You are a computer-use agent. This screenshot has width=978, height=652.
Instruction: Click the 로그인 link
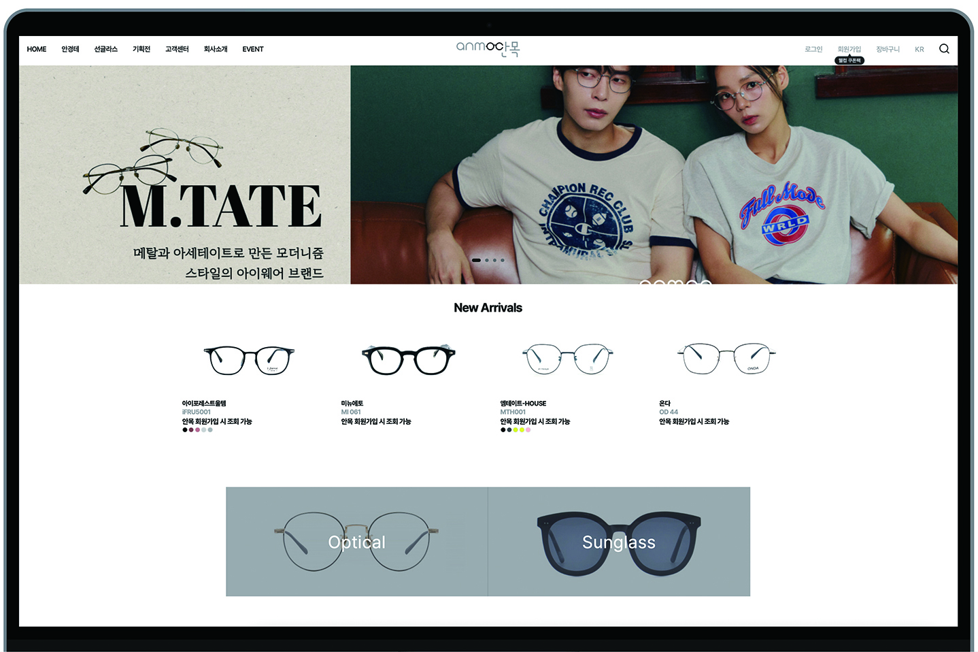pyautogui.click(x=813, y=49)
